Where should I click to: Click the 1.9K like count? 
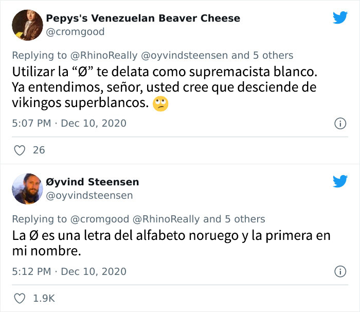point(44,298)
